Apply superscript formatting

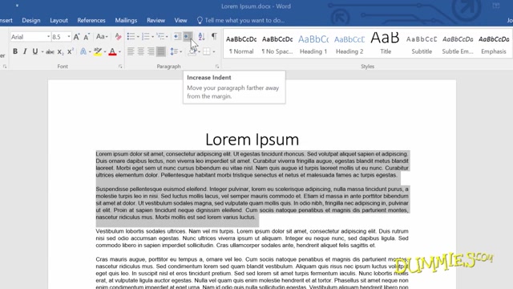[70, 51]
